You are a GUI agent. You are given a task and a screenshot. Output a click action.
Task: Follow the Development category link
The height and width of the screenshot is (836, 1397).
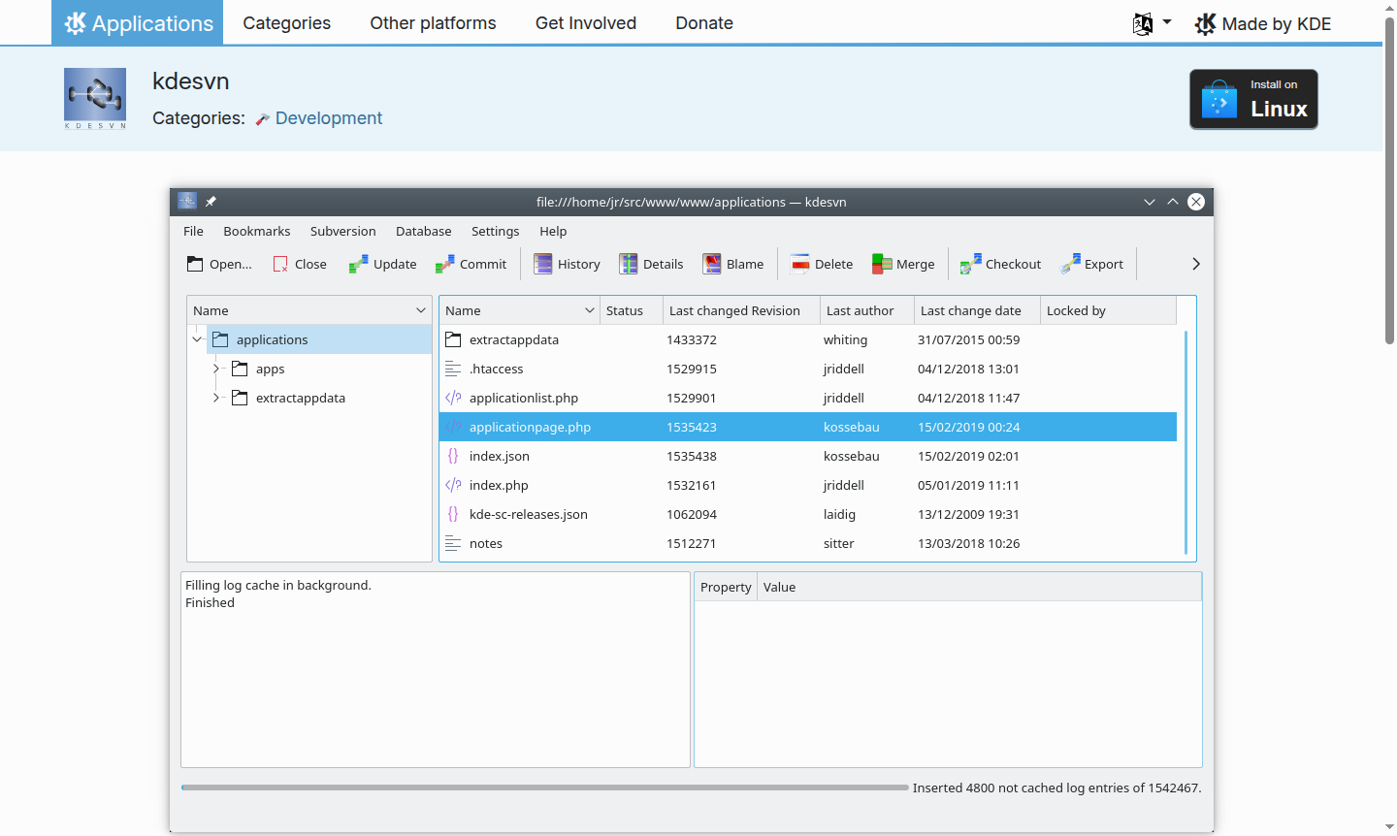tap(328, 117)
